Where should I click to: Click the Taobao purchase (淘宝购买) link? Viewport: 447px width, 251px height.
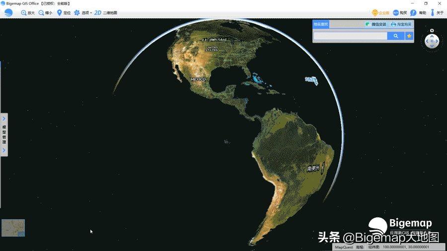[401, 24]
